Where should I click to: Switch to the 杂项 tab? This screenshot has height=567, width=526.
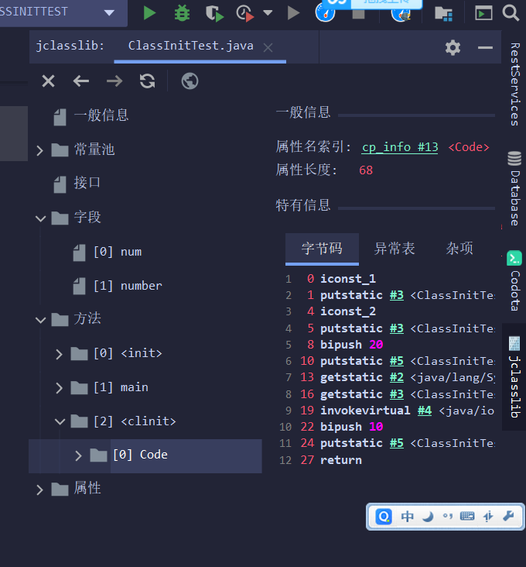click(459, 249)
